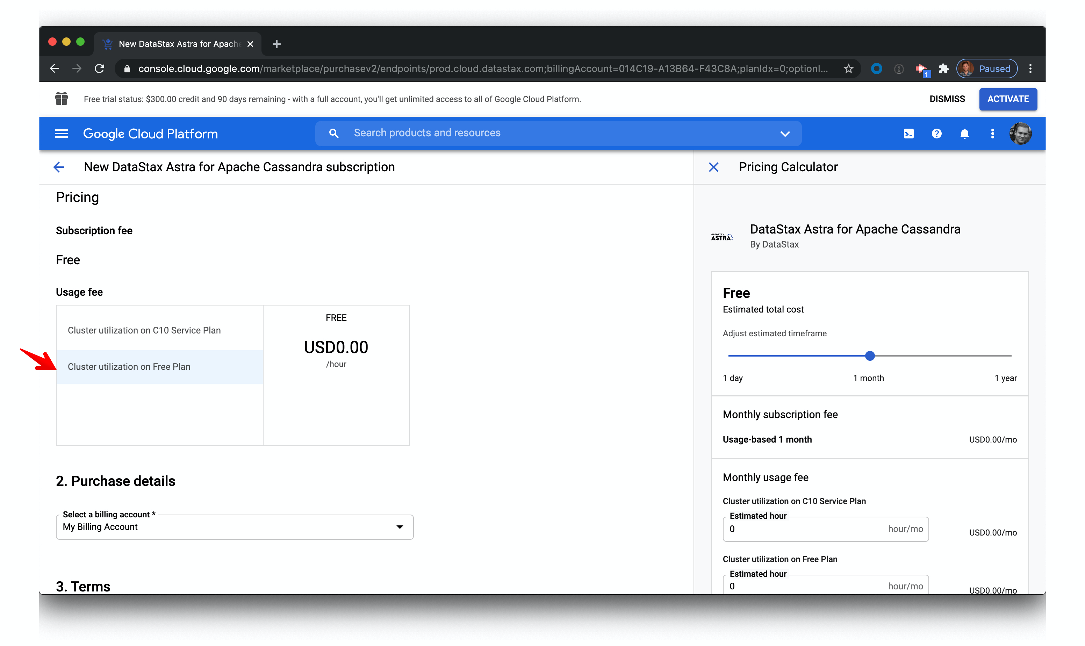1085x646 pixels.
Task: Open notifications bell
Action: tap(964, 134)
